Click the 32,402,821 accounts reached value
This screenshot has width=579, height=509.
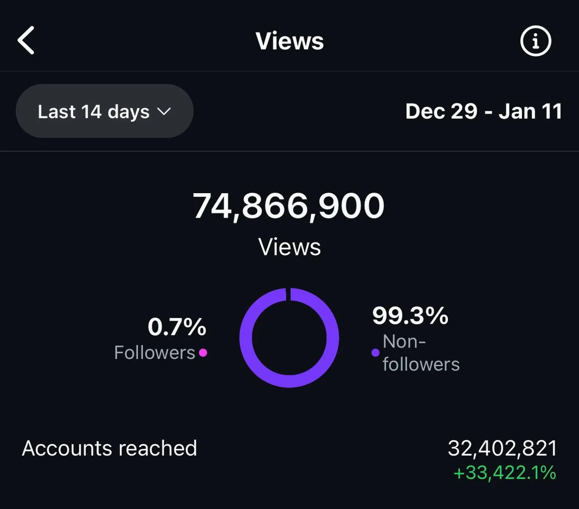pos(503,448)
